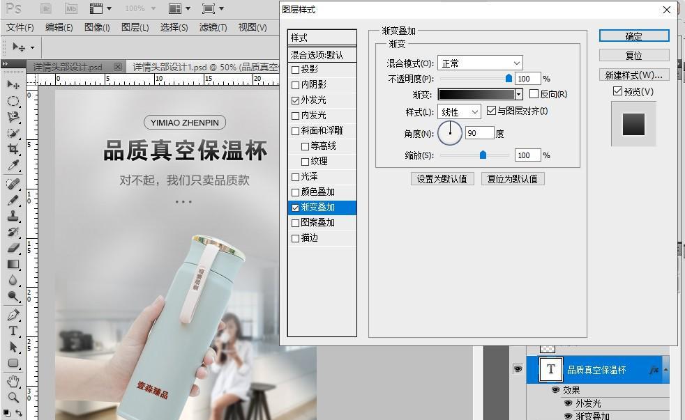Select the Rounded Rectangle shape tool
685x420 pixels.
13,363
